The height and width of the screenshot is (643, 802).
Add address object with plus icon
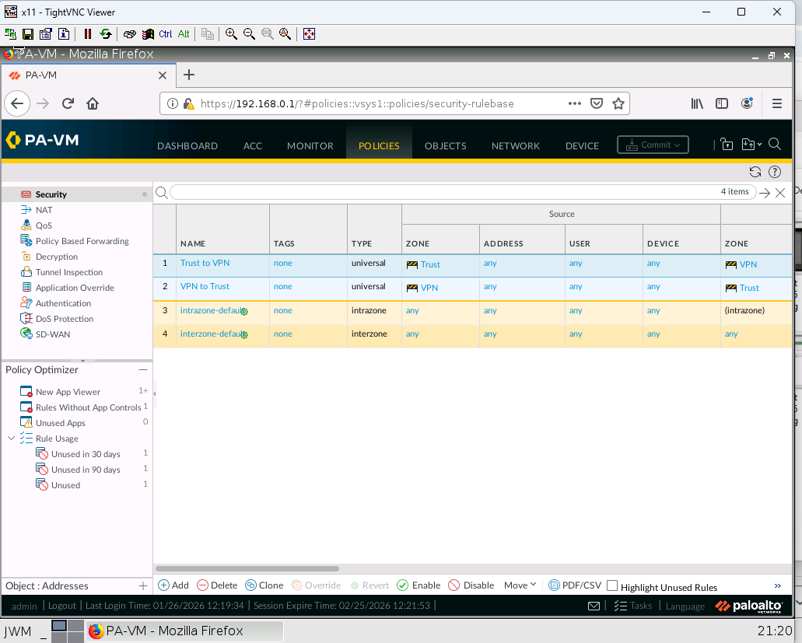[x=142, y=585]
